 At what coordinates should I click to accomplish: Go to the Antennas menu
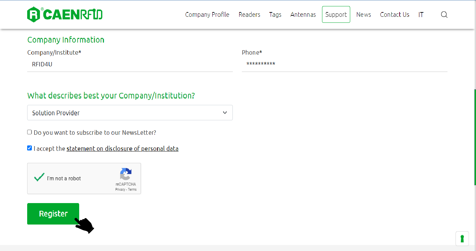(x=303, y=14)
